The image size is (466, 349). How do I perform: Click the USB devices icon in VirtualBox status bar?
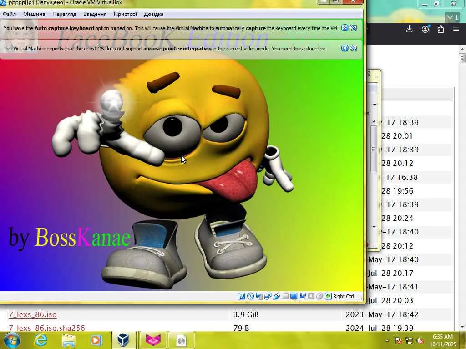[276, 296]
